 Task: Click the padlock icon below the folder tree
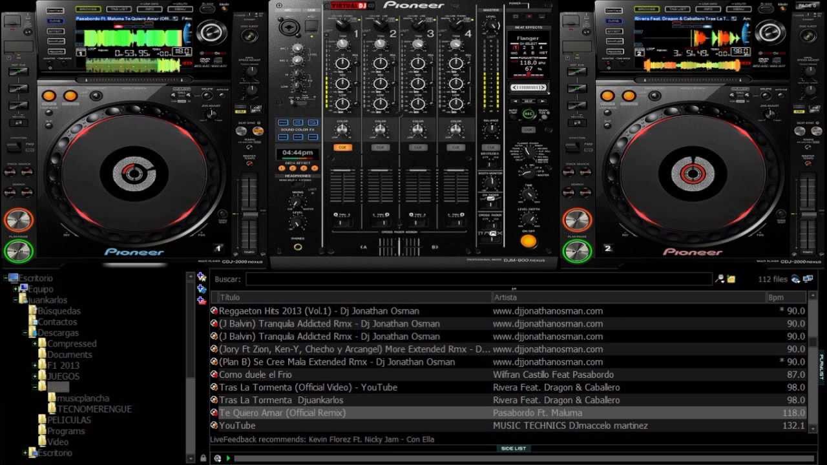pos(203,458)
